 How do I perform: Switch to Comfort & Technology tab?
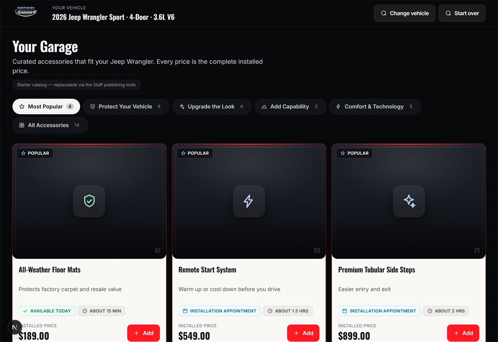point(375,106)
